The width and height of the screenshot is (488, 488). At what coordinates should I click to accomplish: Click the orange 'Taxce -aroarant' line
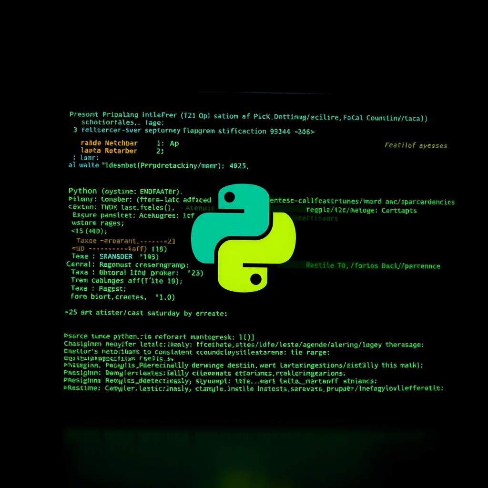(x=125, y=241)
